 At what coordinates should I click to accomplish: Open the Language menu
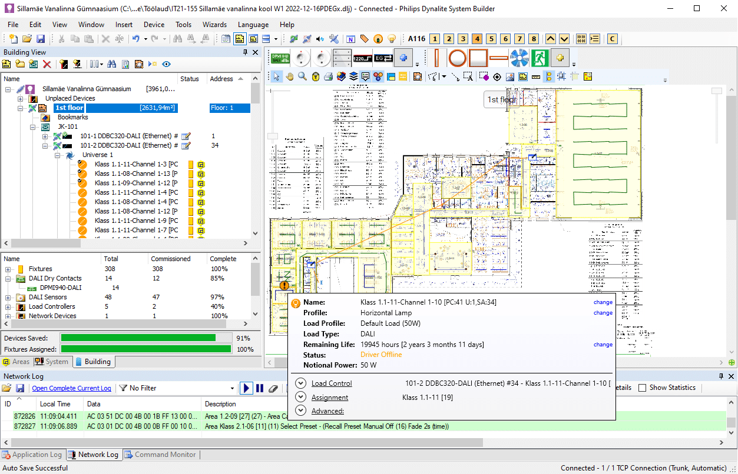[x=253, y=25]
